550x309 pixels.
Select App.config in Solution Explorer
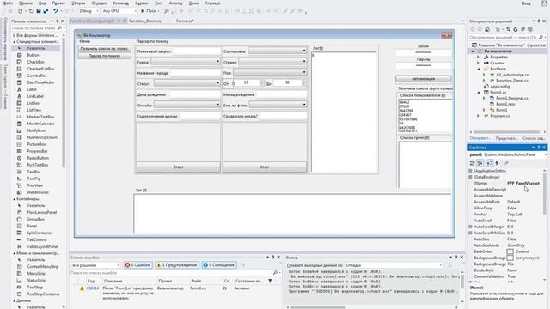tap(500, 87)
